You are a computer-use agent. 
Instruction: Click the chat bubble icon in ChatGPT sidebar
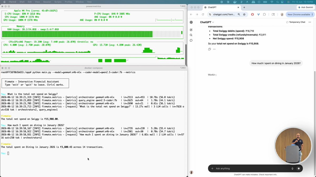(191, 40)
